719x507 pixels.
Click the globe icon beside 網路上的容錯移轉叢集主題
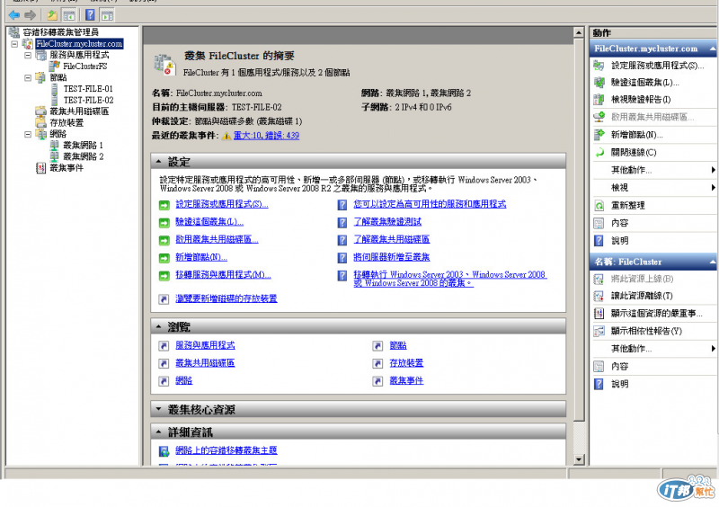coord(164,451)
